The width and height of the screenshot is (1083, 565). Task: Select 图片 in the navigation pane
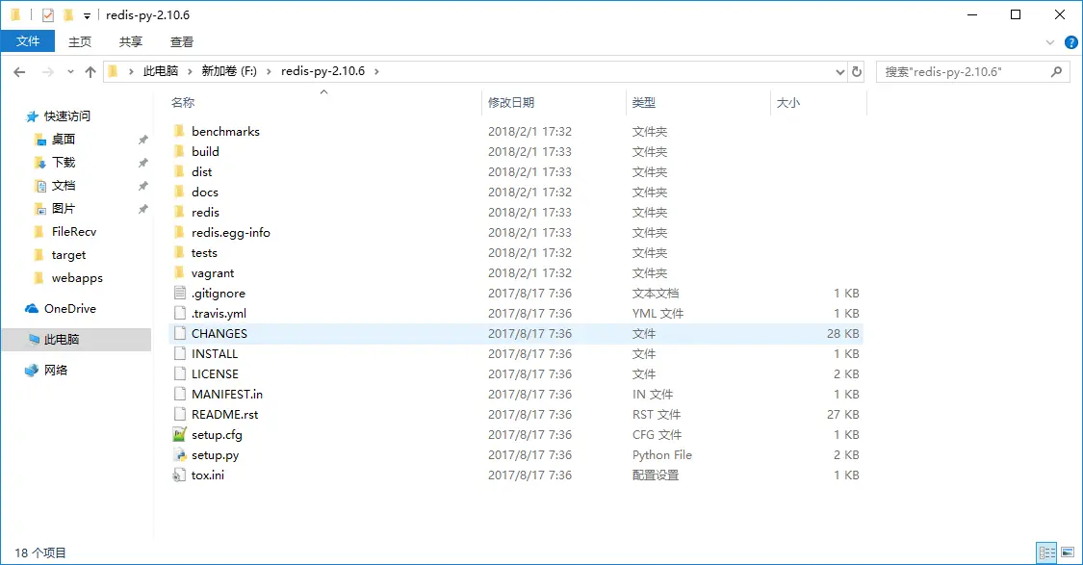[x=63, y=209]
